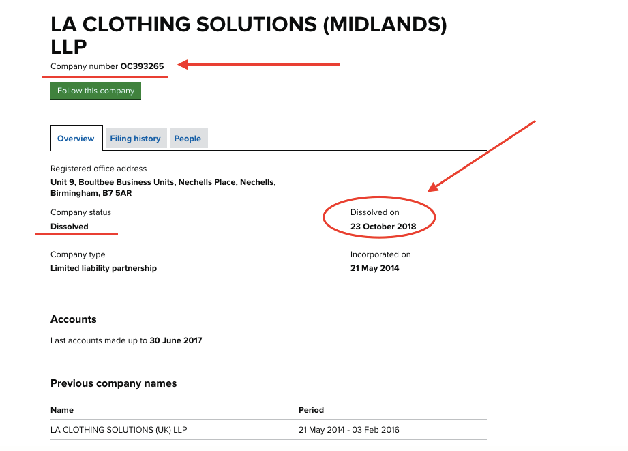The image size is (628, 451).
Task: Click the Dissolved company status value
Action: tap(70, 227)
